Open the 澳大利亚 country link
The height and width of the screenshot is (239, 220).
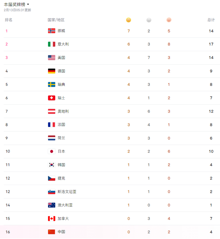[x=65, y=205]
